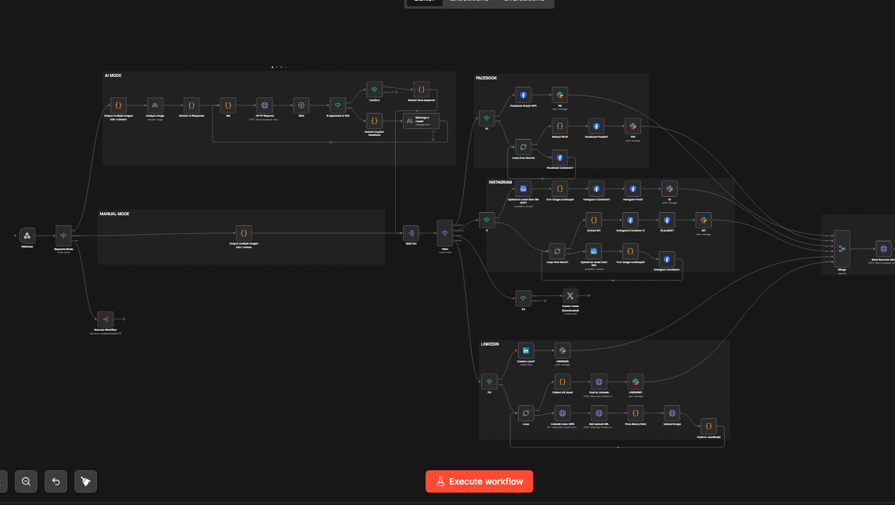Viewport: 895px width, 505px height.
Task: Open the Extract FB ID code node
Action: tap(560, 126)
